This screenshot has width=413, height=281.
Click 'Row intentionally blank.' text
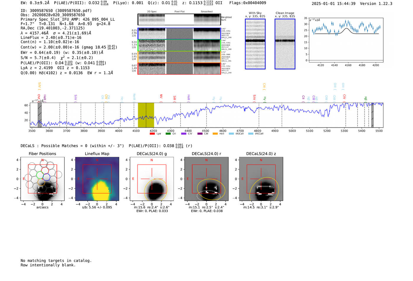[48, 265]
